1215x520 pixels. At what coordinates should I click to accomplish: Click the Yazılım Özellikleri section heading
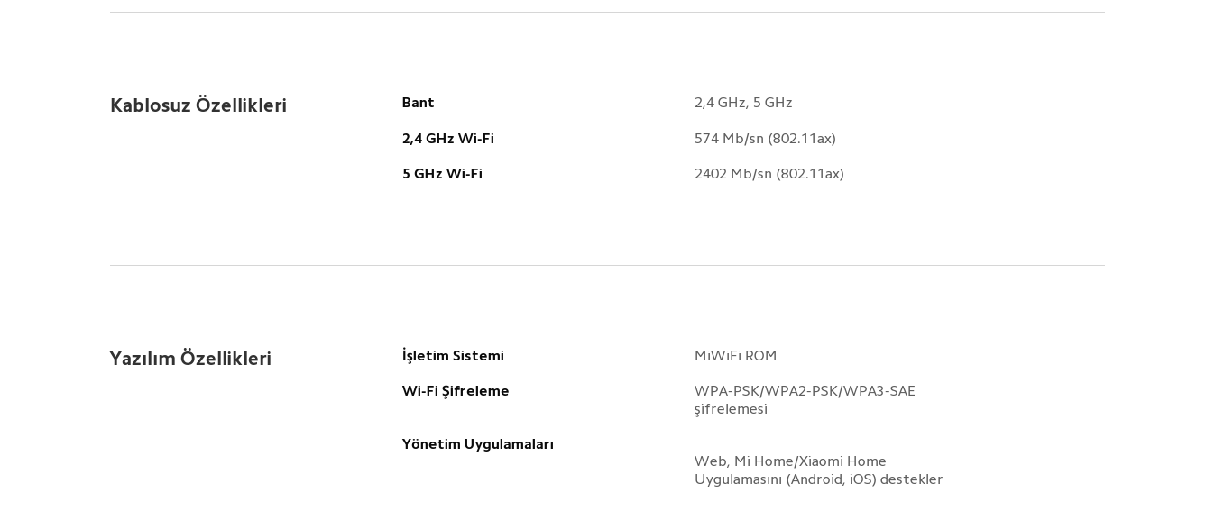[x=190, y=359]
